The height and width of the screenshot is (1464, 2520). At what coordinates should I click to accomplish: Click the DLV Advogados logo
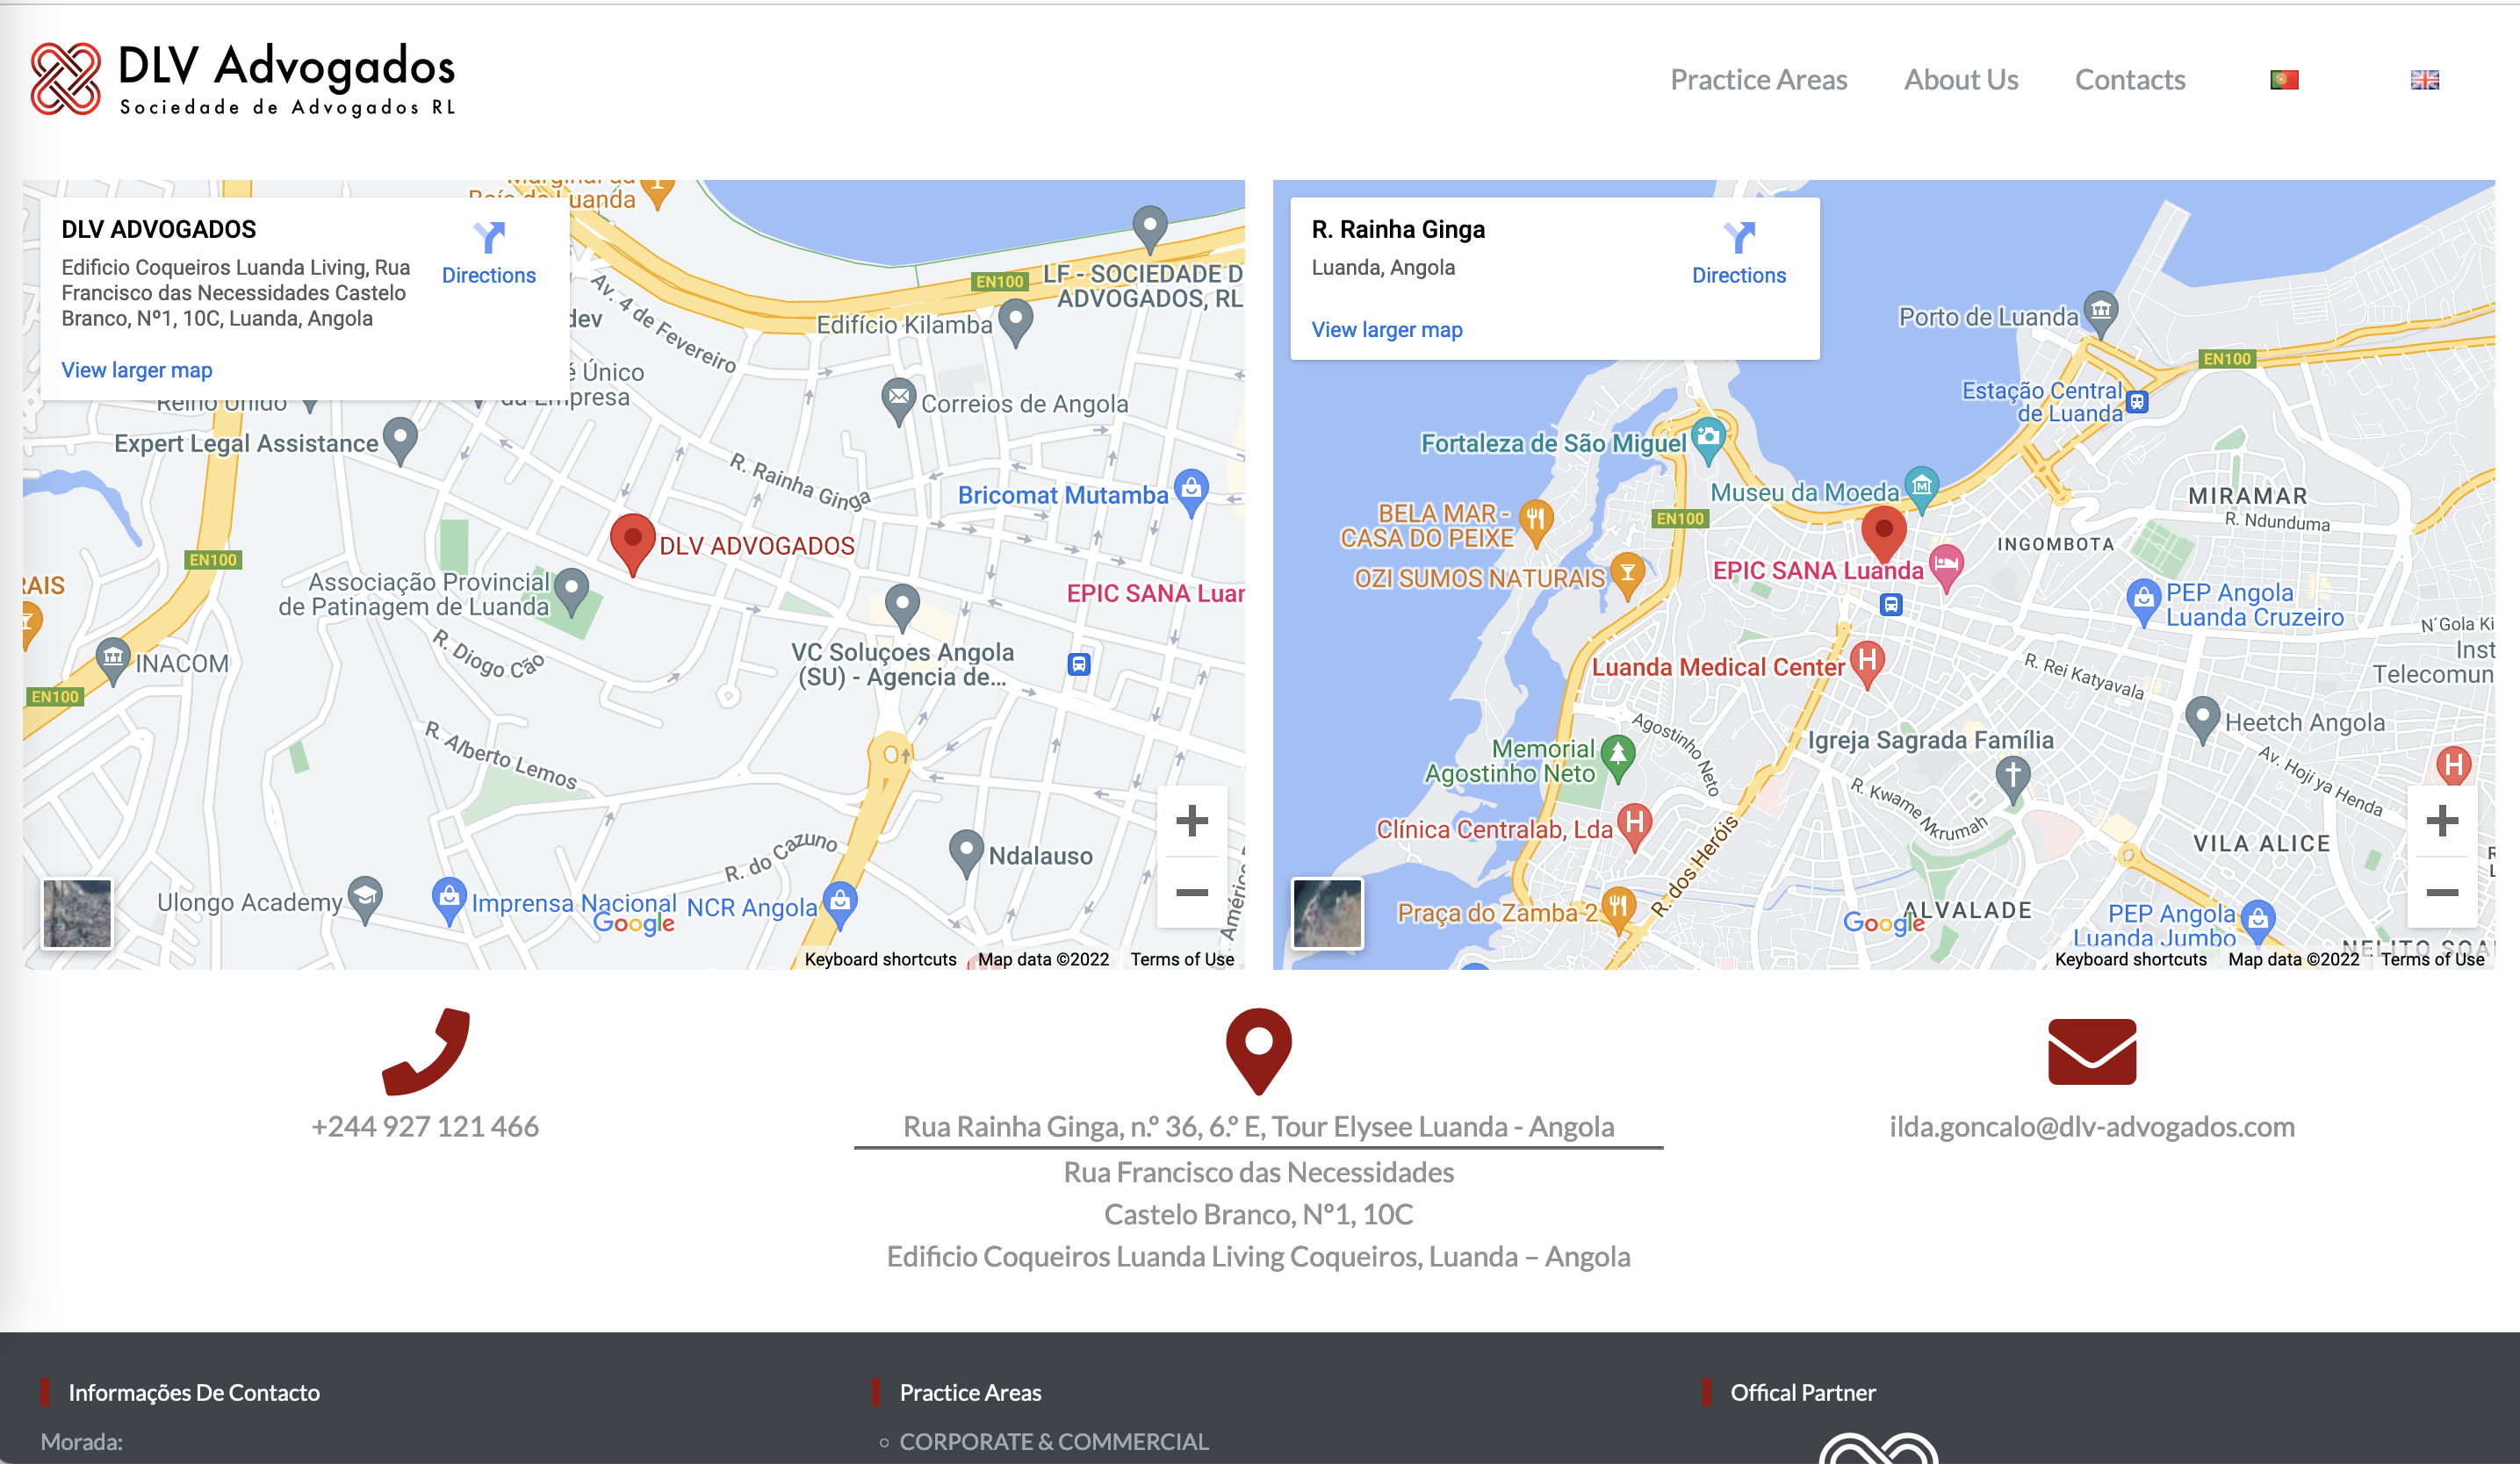coord(243,79)
